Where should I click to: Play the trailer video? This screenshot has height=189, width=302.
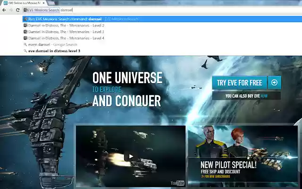131,156
